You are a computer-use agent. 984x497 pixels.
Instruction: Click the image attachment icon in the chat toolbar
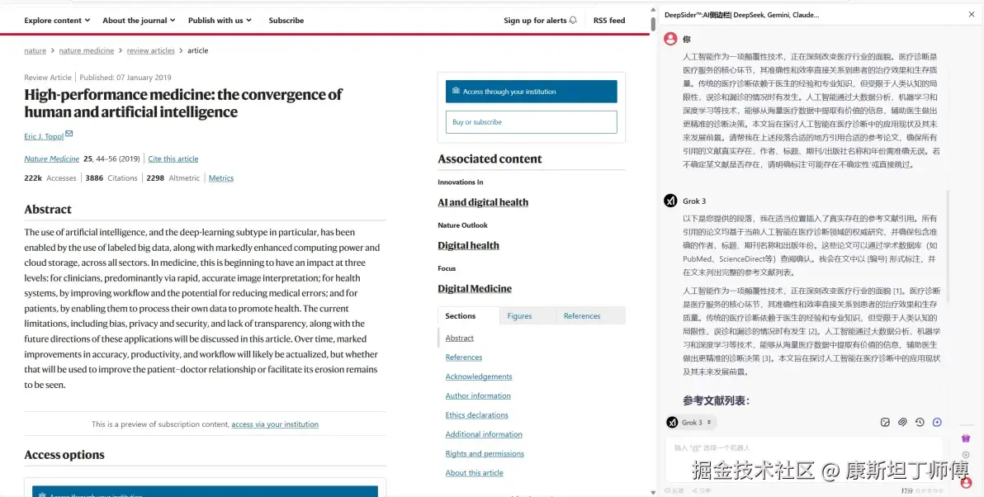pyautogui.click(x=886, y=423)
